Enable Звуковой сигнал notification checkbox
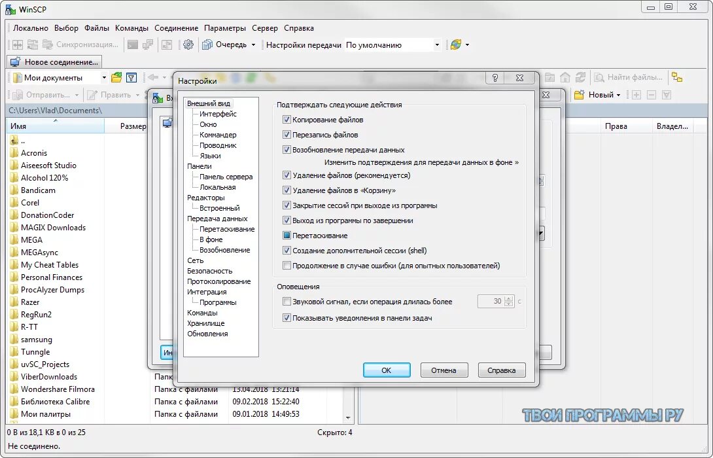 point(287,302)
